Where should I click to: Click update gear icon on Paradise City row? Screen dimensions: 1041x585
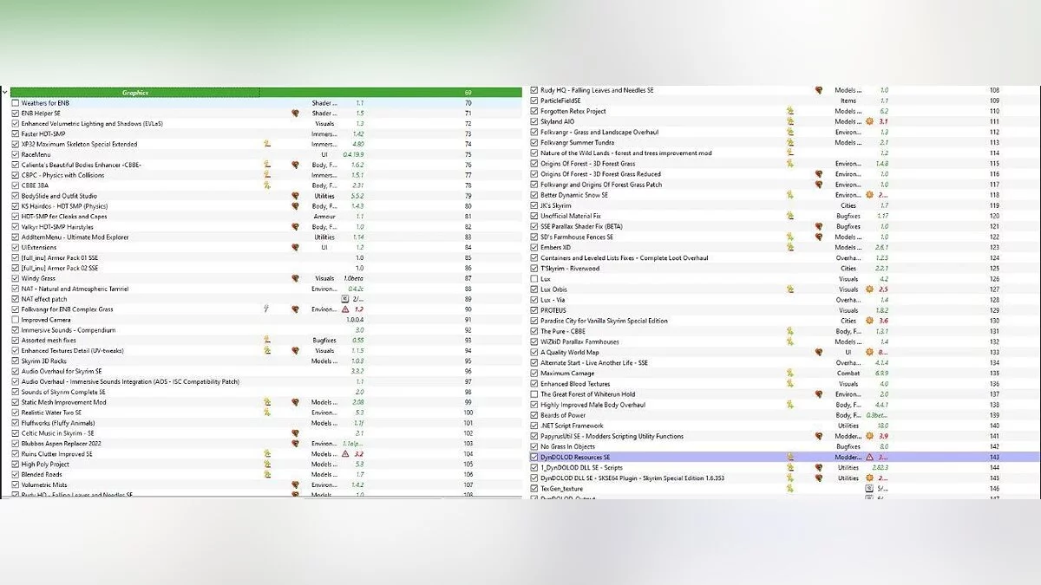870,321
